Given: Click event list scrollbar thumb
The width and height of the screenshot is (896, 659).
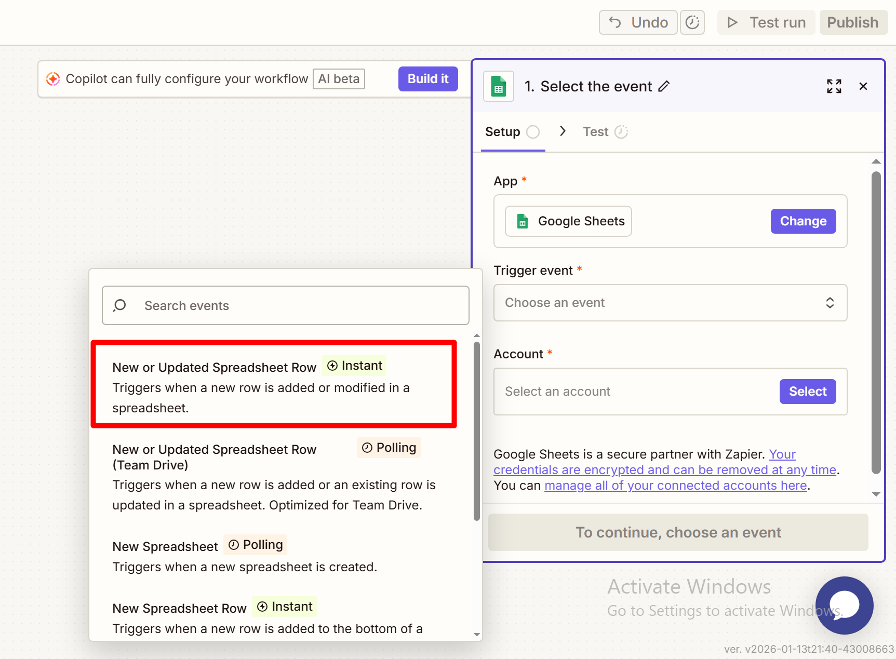Looking at the screenshot, I should [477, 431].
